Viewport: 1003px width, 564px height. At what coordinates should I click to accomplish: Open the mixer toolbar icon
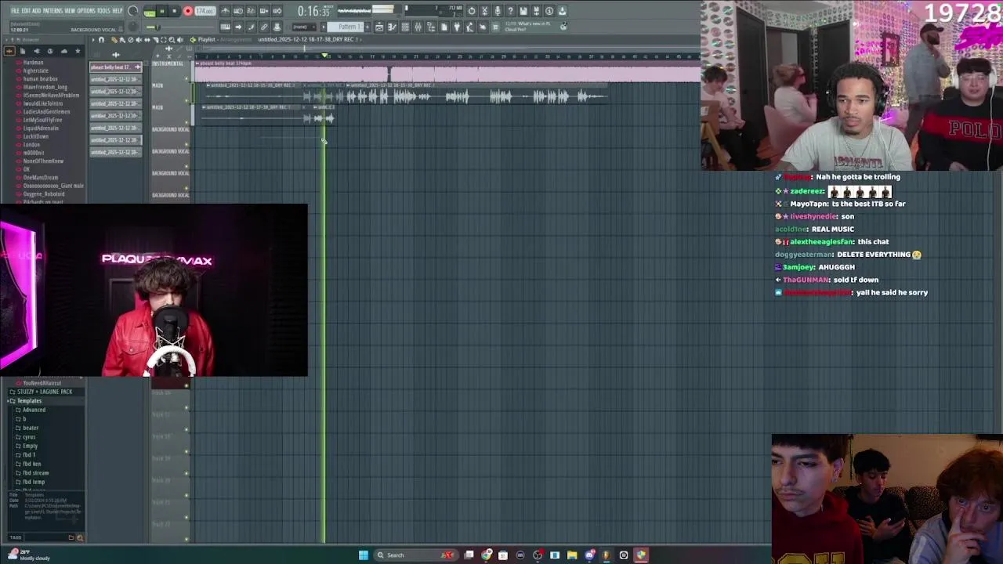[x=418, y=27]
